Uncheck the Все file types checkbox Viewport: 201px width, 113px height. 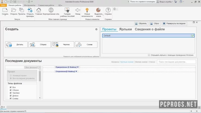11,87
